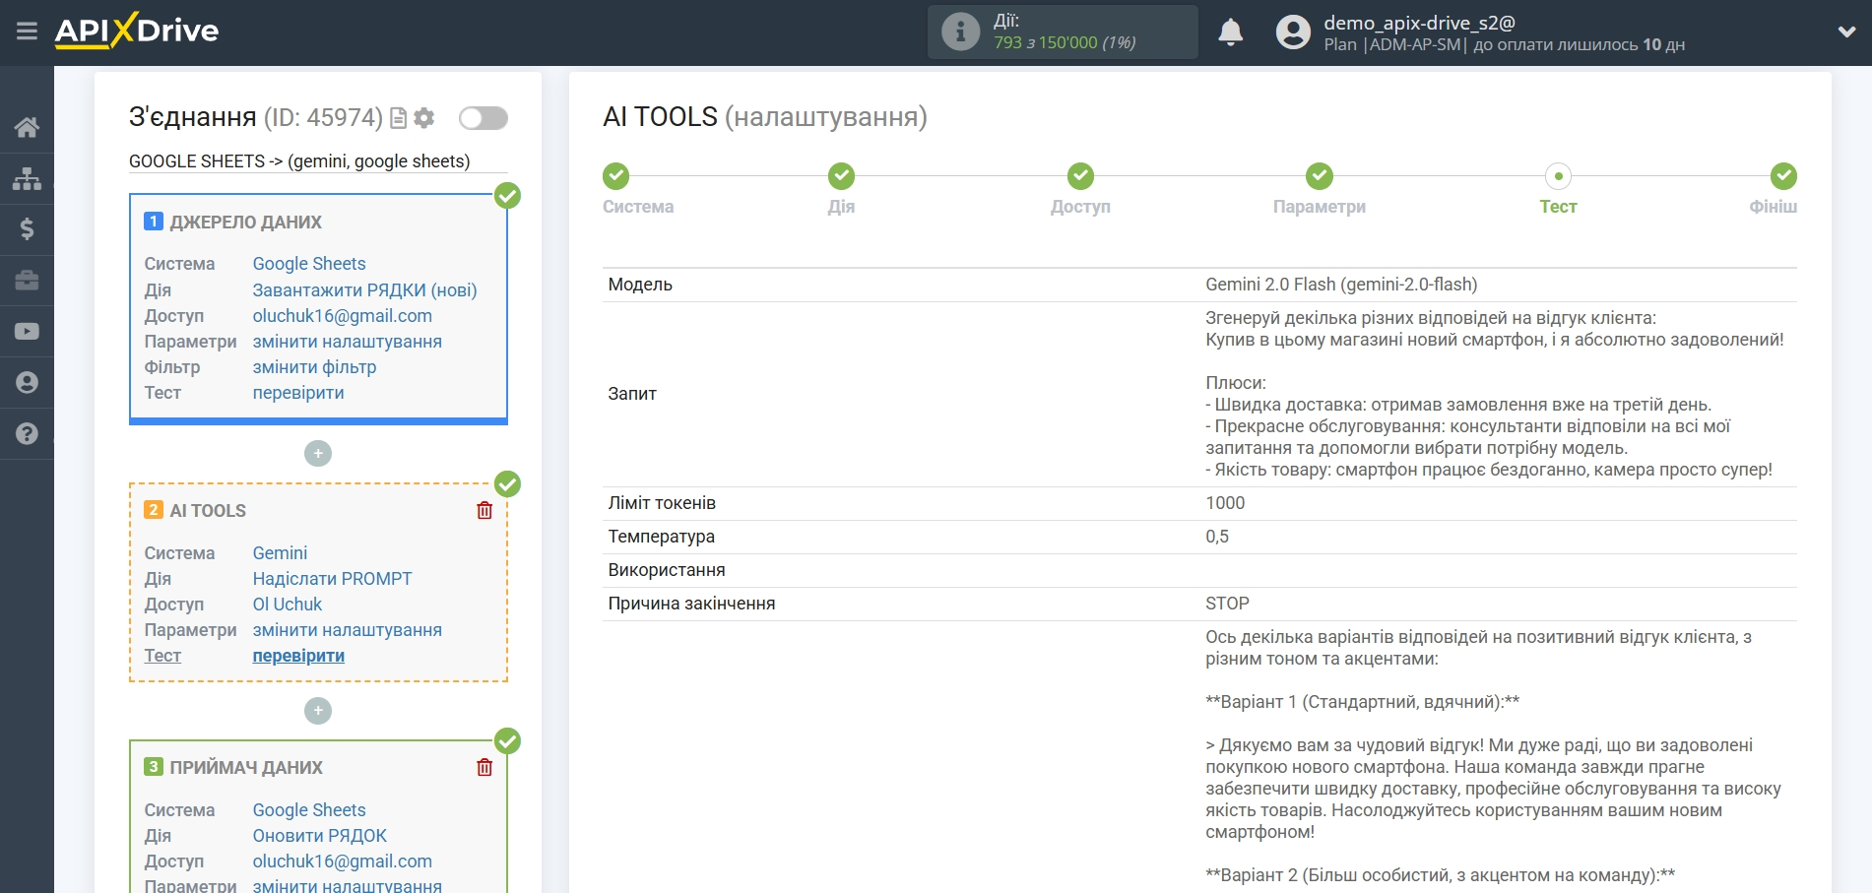Image resolution: width=1872 pixels, height=893 pixels.
Task: Delete the ПРИЙМАЧ ДАНИХ block
Action: pyautogui.click(x=484, y=767)
